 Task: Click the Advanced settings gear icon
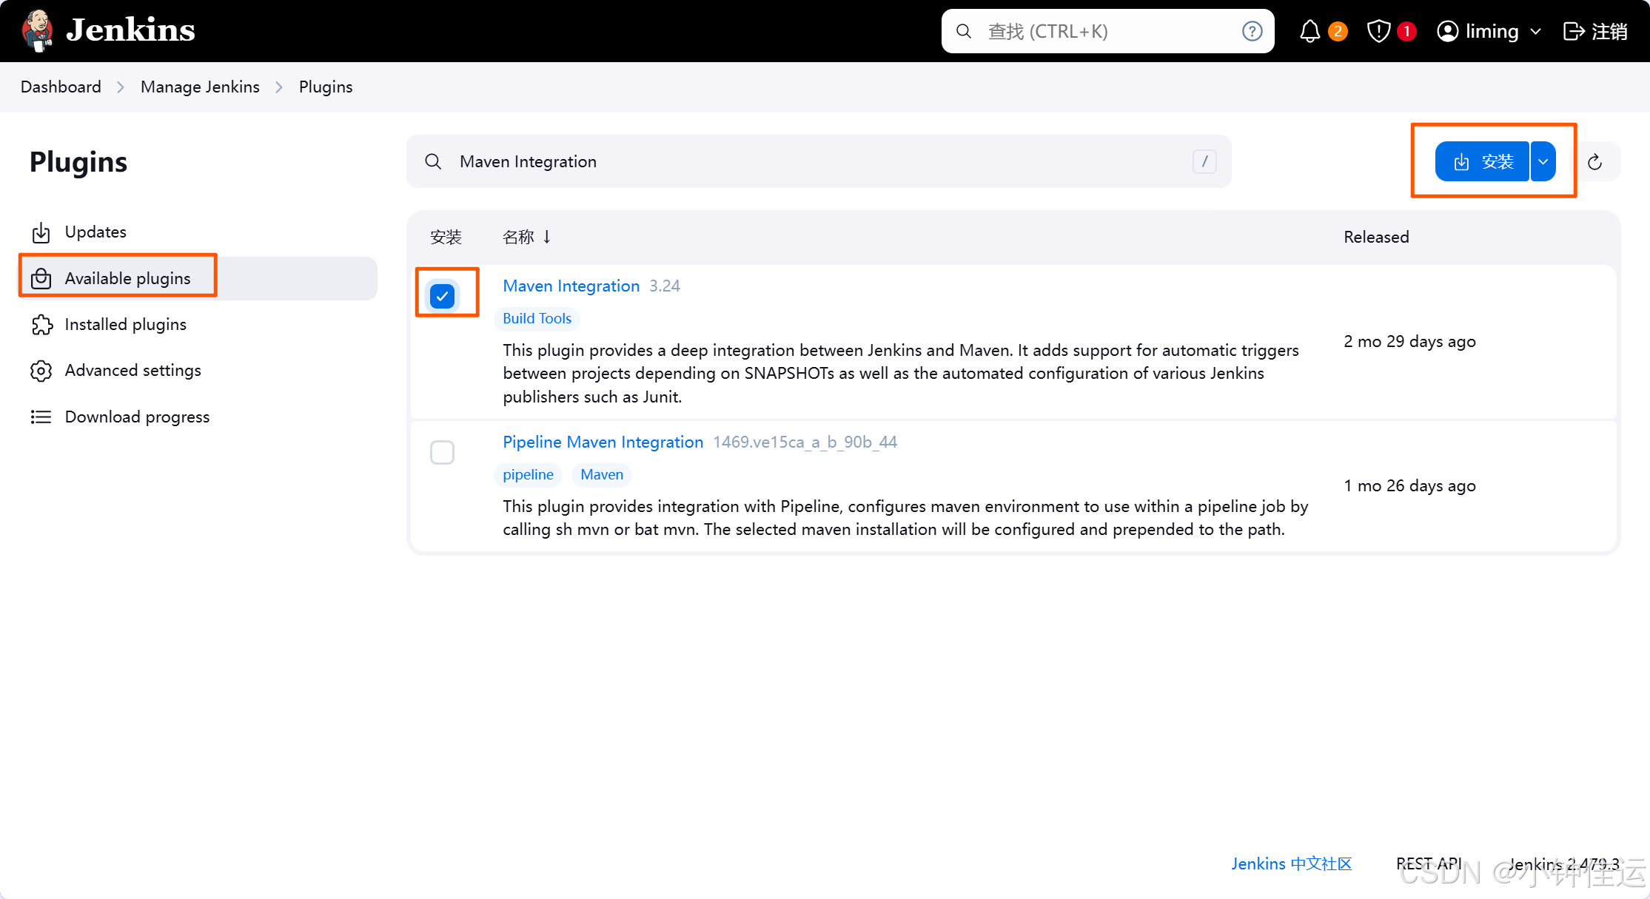tap(41, 371)
